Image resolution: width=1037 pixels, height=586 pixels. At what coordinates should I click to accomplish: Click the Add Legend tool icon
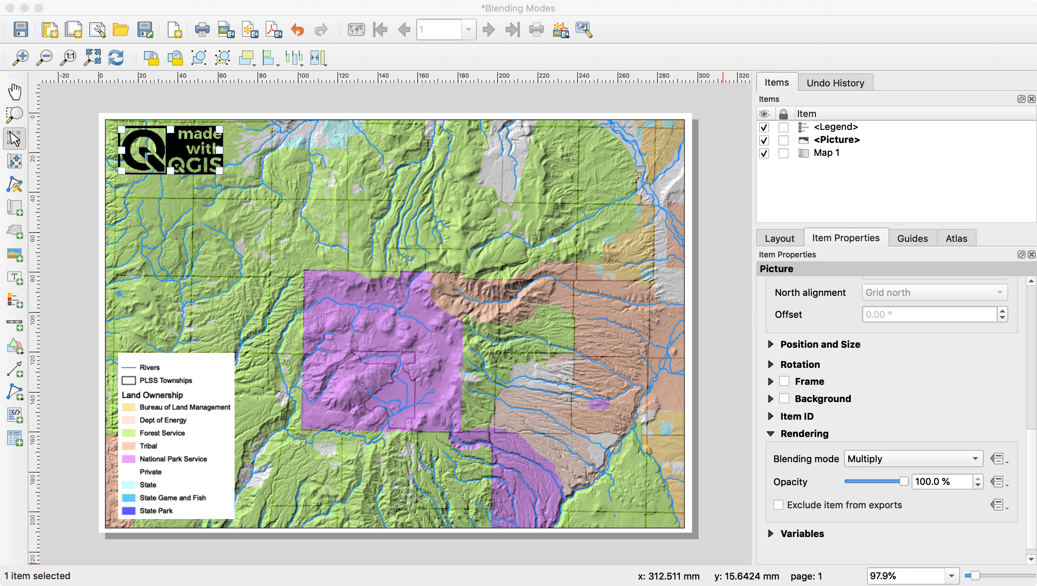[x=15, y=301]
